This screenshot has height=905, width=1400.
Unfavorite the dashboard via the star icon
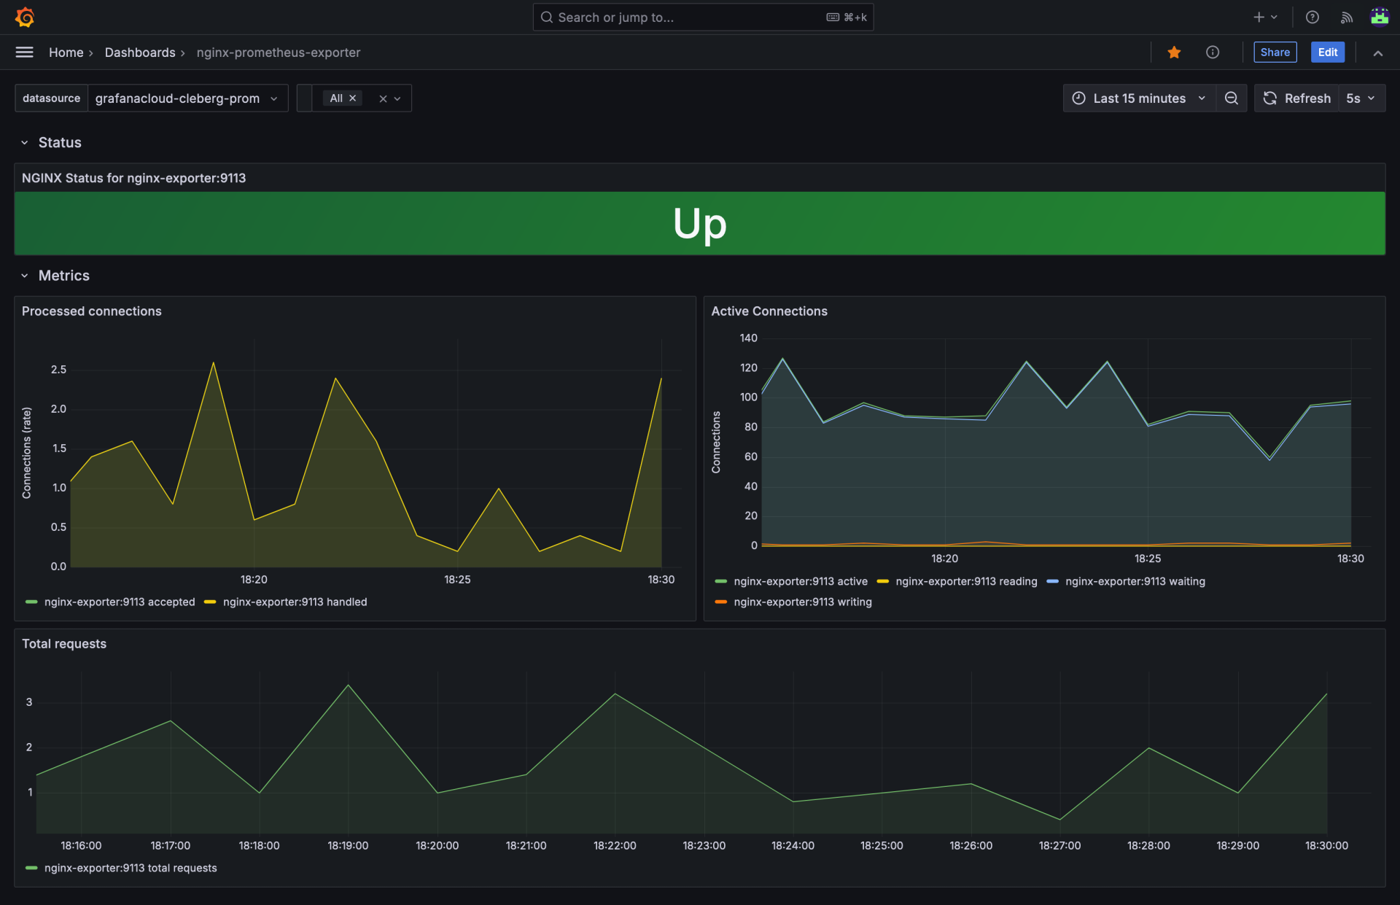click(1173, 52)
